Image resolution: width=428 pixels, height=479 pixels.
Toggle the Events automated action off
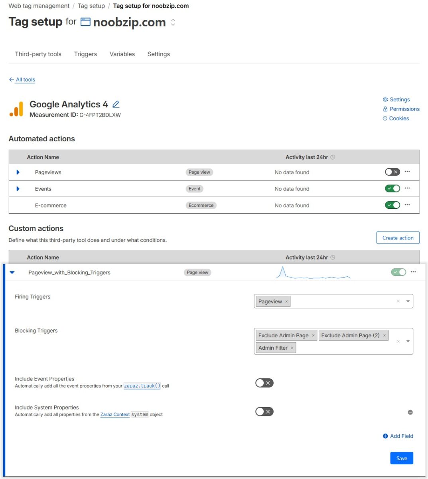392,188
